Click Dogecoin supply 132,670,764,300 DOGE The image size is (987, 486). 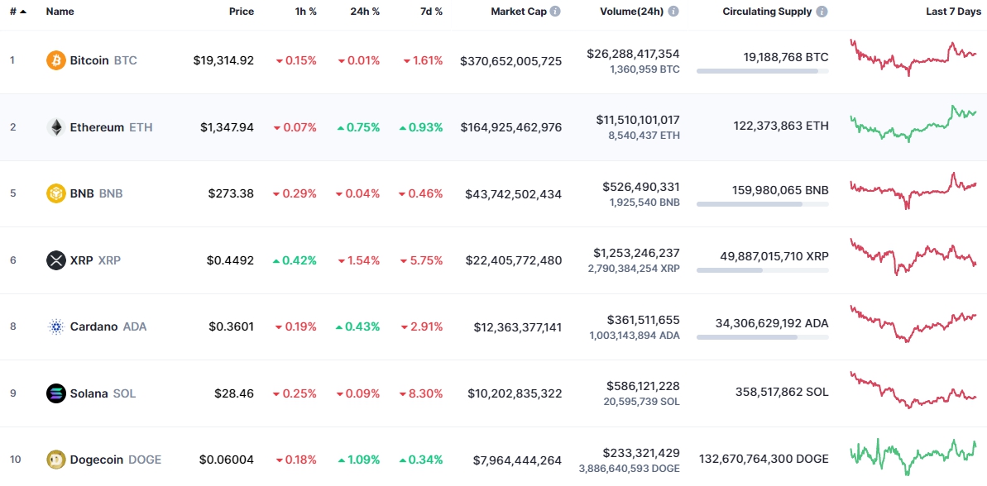tap(764, 459)
